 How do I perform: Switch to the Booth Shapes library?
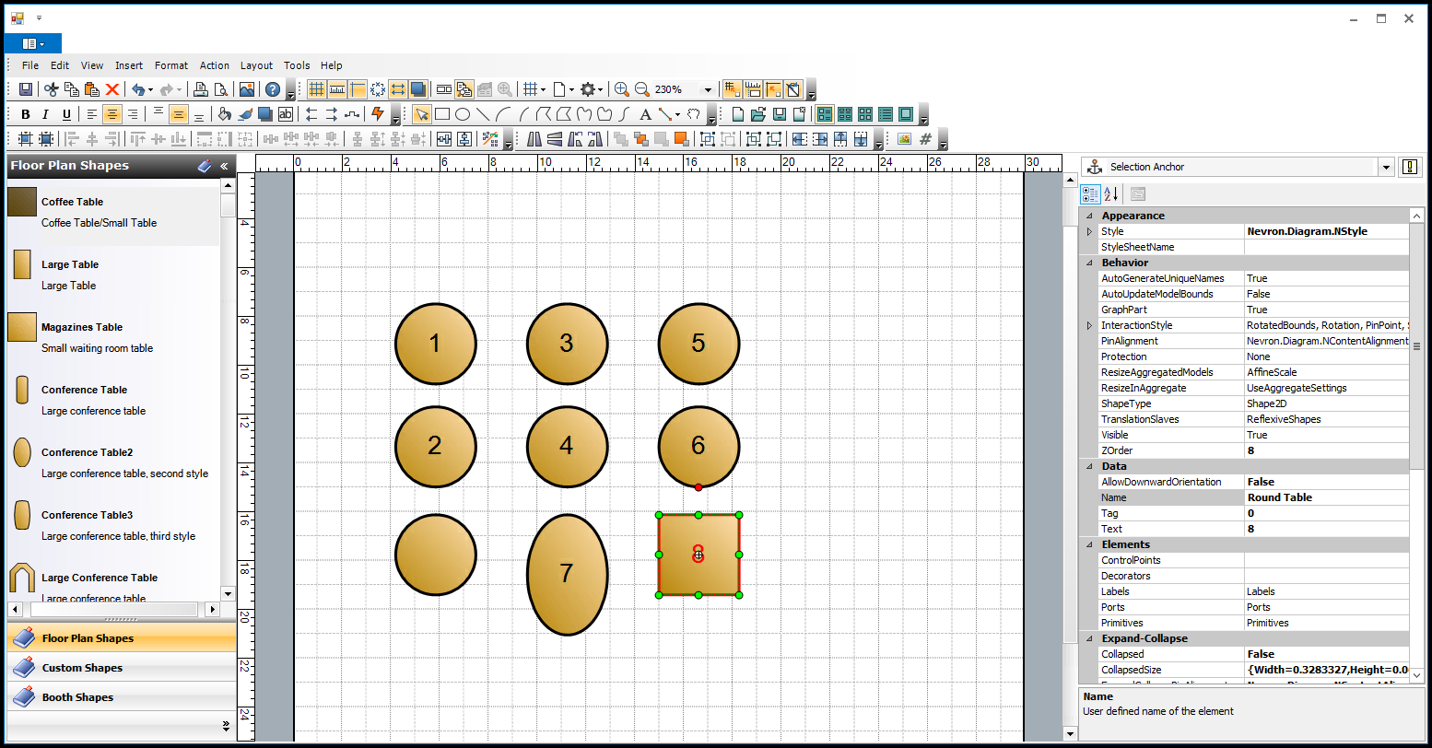(x=122, y=697)
